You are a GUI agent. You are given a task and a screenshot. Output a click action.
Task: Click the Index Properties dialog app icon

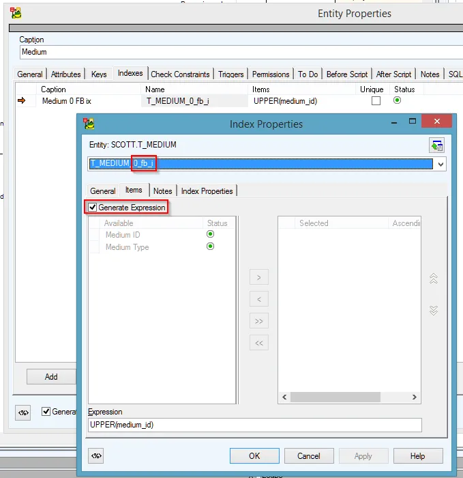pos(89,124)
